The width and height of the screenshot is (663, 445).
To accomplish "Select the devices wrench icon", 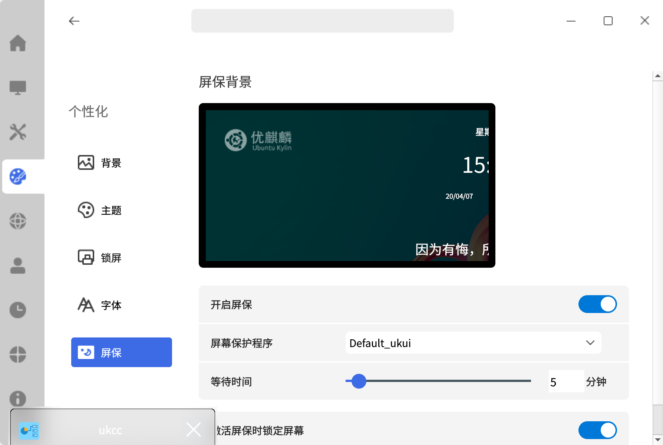I will 18,132.
